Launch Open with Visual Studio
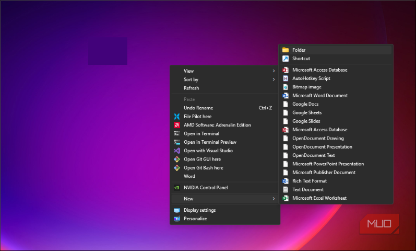Image resolution: width=416 pixels, height=251 pixels. point(225,151)
